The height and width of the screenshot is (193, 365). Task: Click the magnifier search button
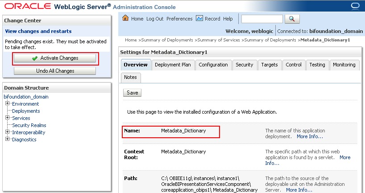click(292, 19)
